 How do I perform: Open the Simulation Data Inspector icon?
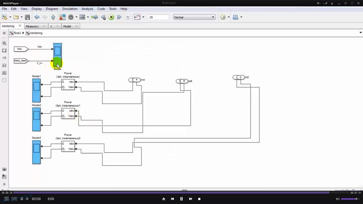[137, 17]
